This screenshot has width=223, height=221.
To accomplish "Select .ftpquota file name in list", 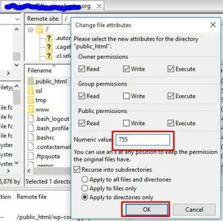I will (48, 156).
